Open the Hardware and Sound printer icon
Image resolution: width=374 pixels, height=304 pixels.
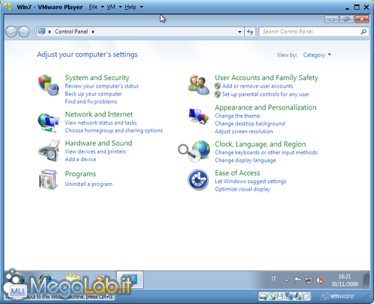[x=49, y=150]
